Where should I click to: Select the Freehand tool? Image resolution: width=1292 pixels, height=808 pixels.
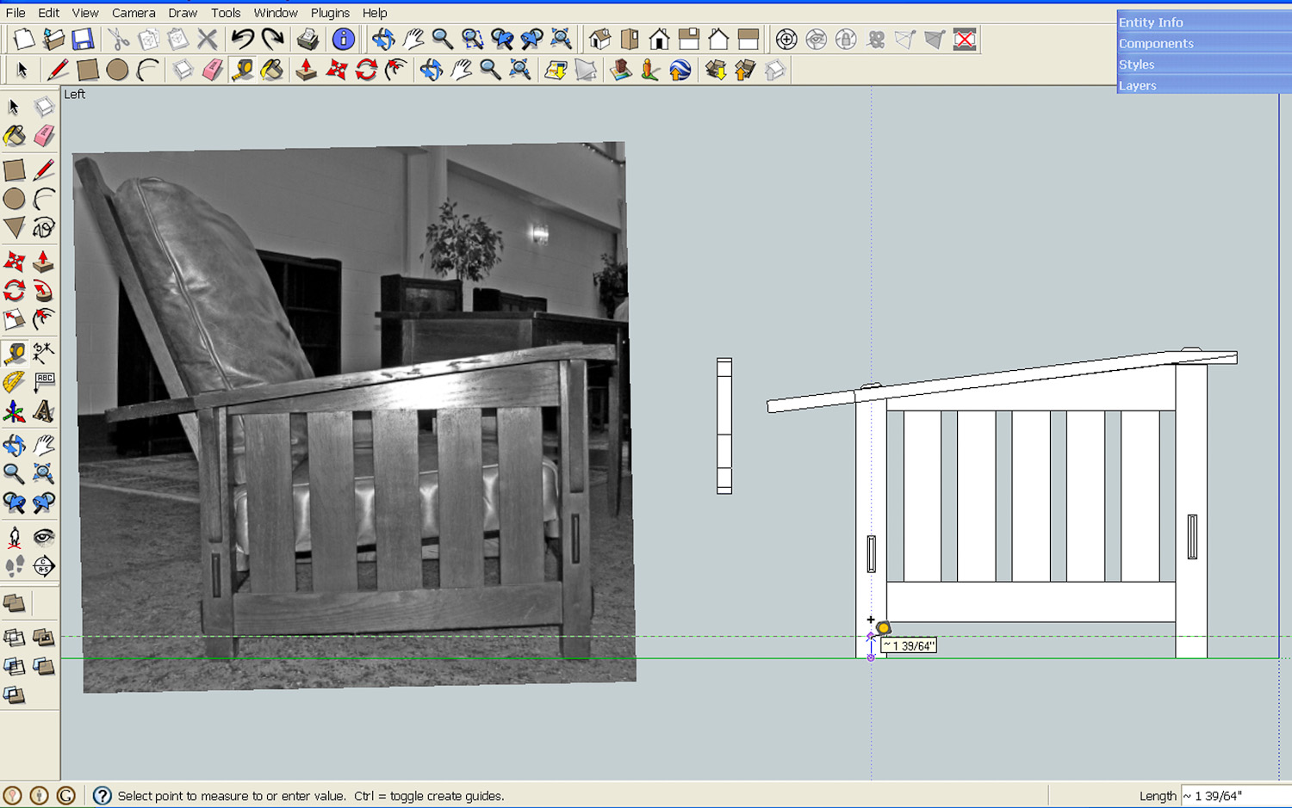click(x=44, y=228)
